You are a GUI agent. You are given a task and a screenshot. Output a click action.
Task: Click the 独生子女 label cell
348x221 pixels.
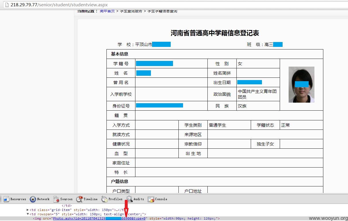pos(265,144)
